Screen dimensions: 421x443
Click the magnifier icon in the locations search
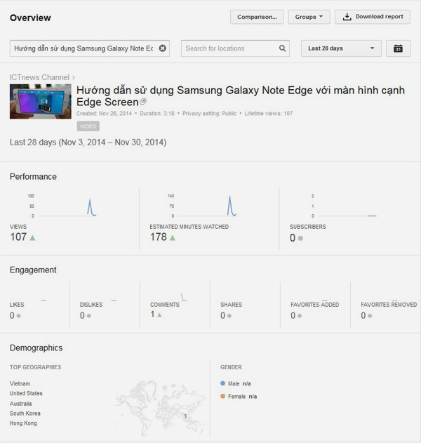[x=282, y=48]
